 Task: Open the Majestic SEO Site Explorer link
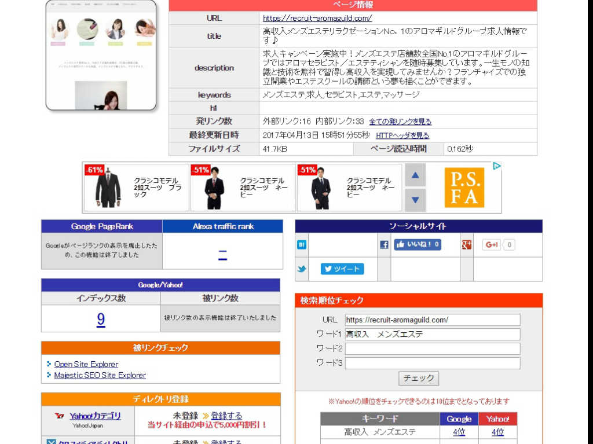(100, 375)
